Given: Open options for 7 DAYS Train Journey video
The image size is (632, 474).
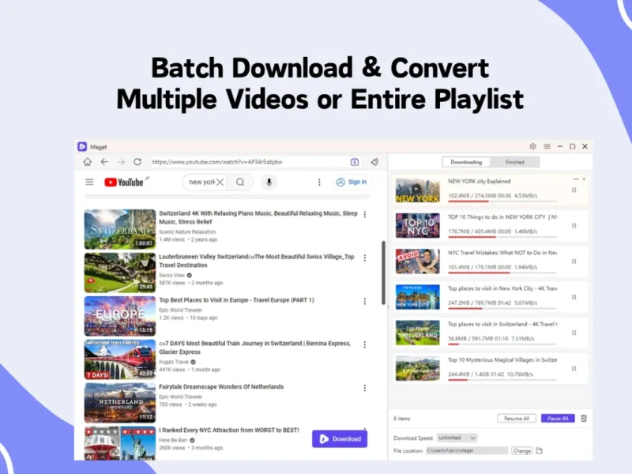Looking at the screenshot, I should click(365, 344).
